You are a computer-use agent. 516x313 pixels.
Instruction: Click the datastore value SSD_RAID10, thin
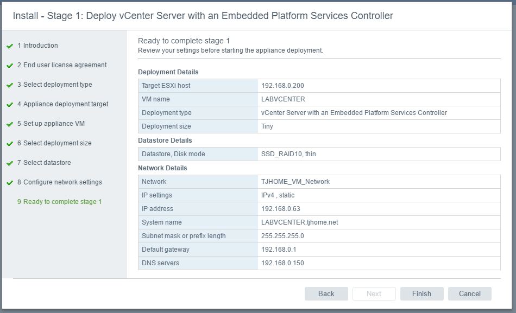(x=288, y=154)
